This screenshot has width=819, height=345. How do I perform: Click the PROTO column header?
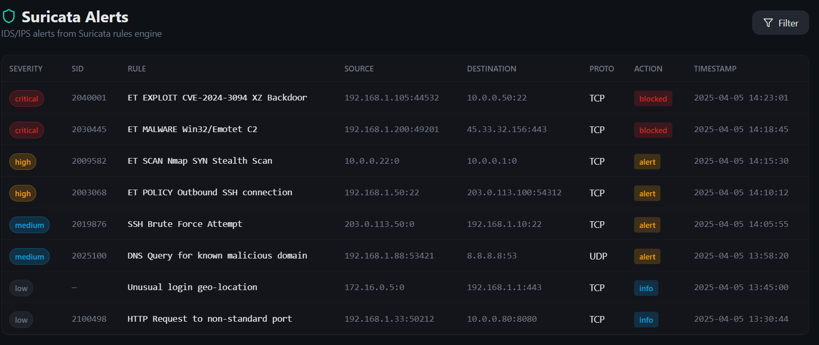point(601,69)
